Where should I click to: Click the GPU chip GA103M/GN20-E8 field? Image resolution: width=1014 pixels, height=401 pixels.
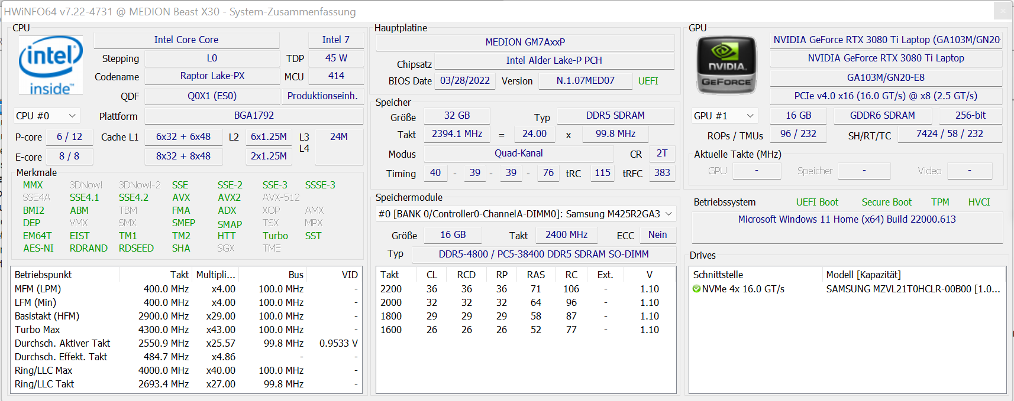886,77
